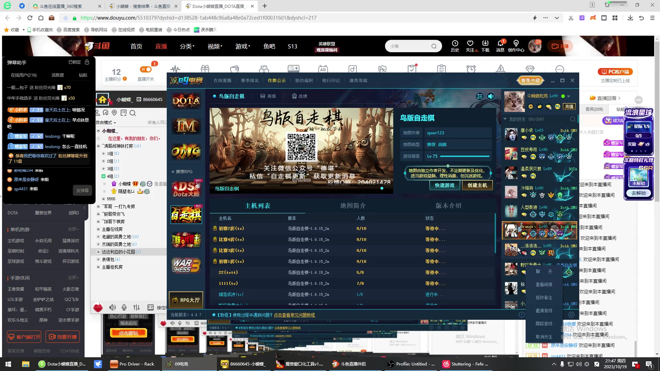
Task: Click the 发弹幕 send button
Action: click(x=82, y=190)
